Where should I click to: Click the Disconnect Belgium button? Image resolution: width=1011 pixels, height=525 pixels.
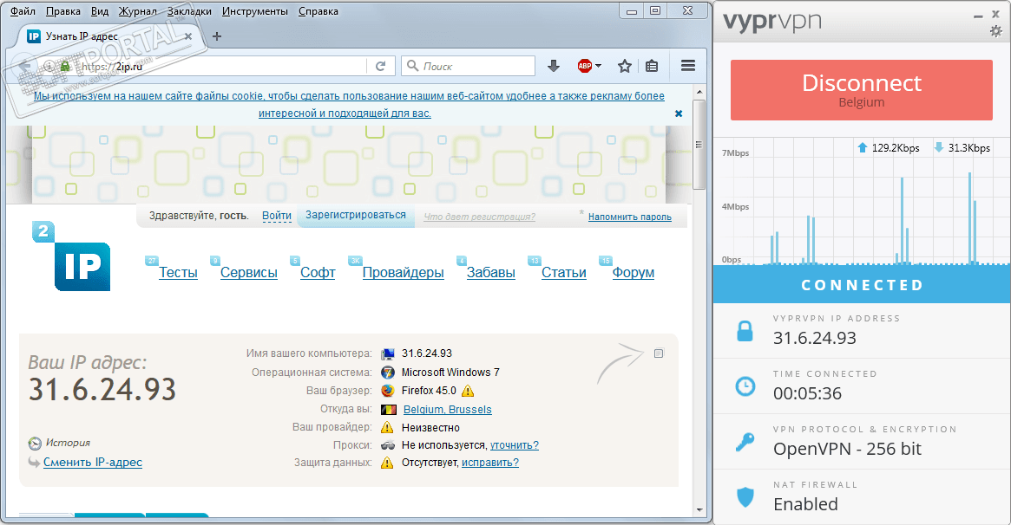(862, 90)
